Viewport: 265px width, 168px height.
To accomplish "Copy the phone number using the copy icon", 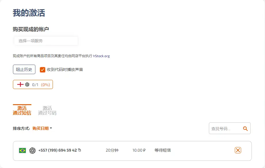I will (x=80, y=150).
